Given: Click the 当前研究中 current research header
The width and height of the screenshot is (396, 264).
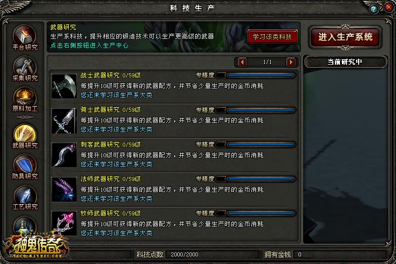Looking at the screenshot, I should coord(345,62).
